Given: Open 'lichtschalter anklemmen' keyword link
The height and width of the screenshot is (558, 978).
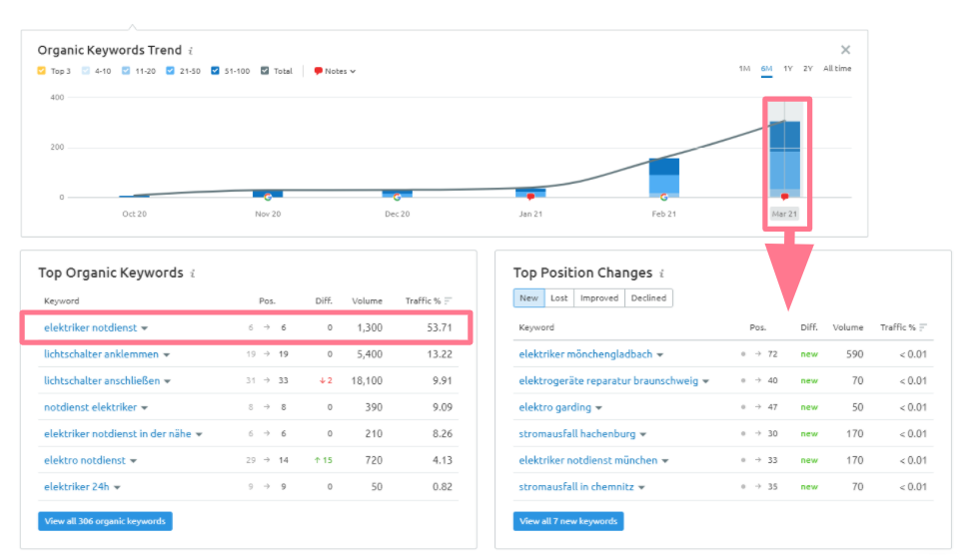Looking at the screenshot, I should pos(101,354).
